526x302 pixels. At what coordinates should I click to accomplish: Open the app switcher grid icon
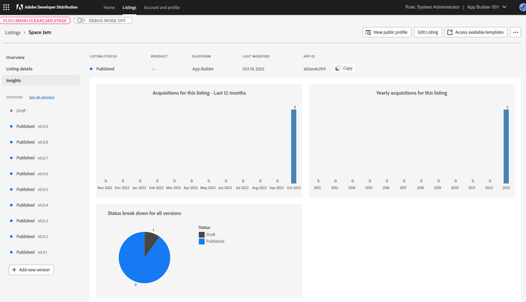point(6,7)
